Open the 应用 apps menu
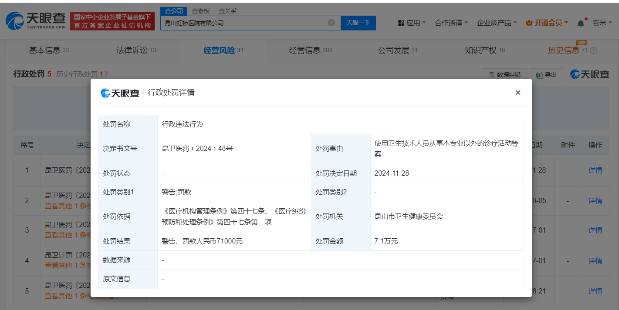This screenshot has height=310, width=619. click(412, 23)
